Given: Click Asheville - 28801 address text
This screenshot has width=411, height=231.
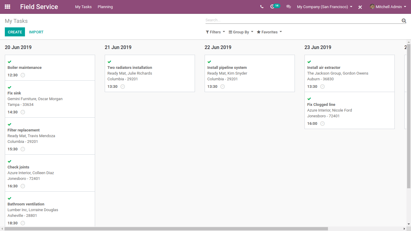Looking at the screenshot, I should (22, 216).
